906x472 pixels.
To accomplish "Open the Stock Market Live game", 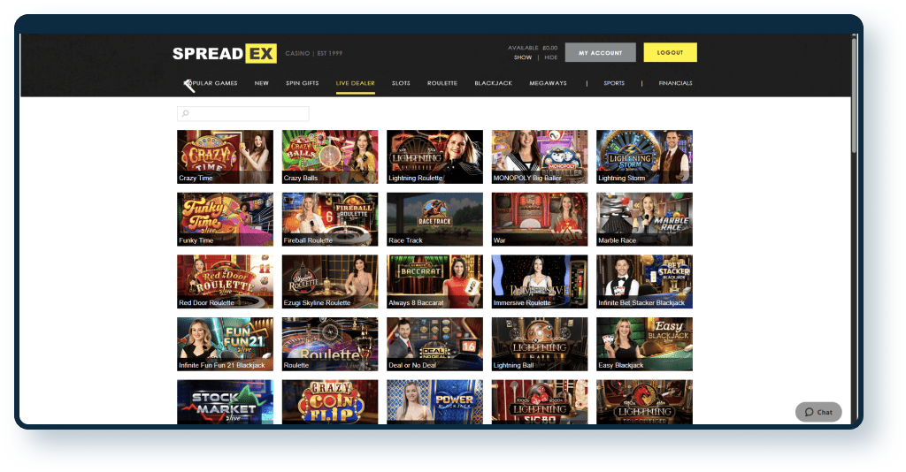I will point(226,401).
